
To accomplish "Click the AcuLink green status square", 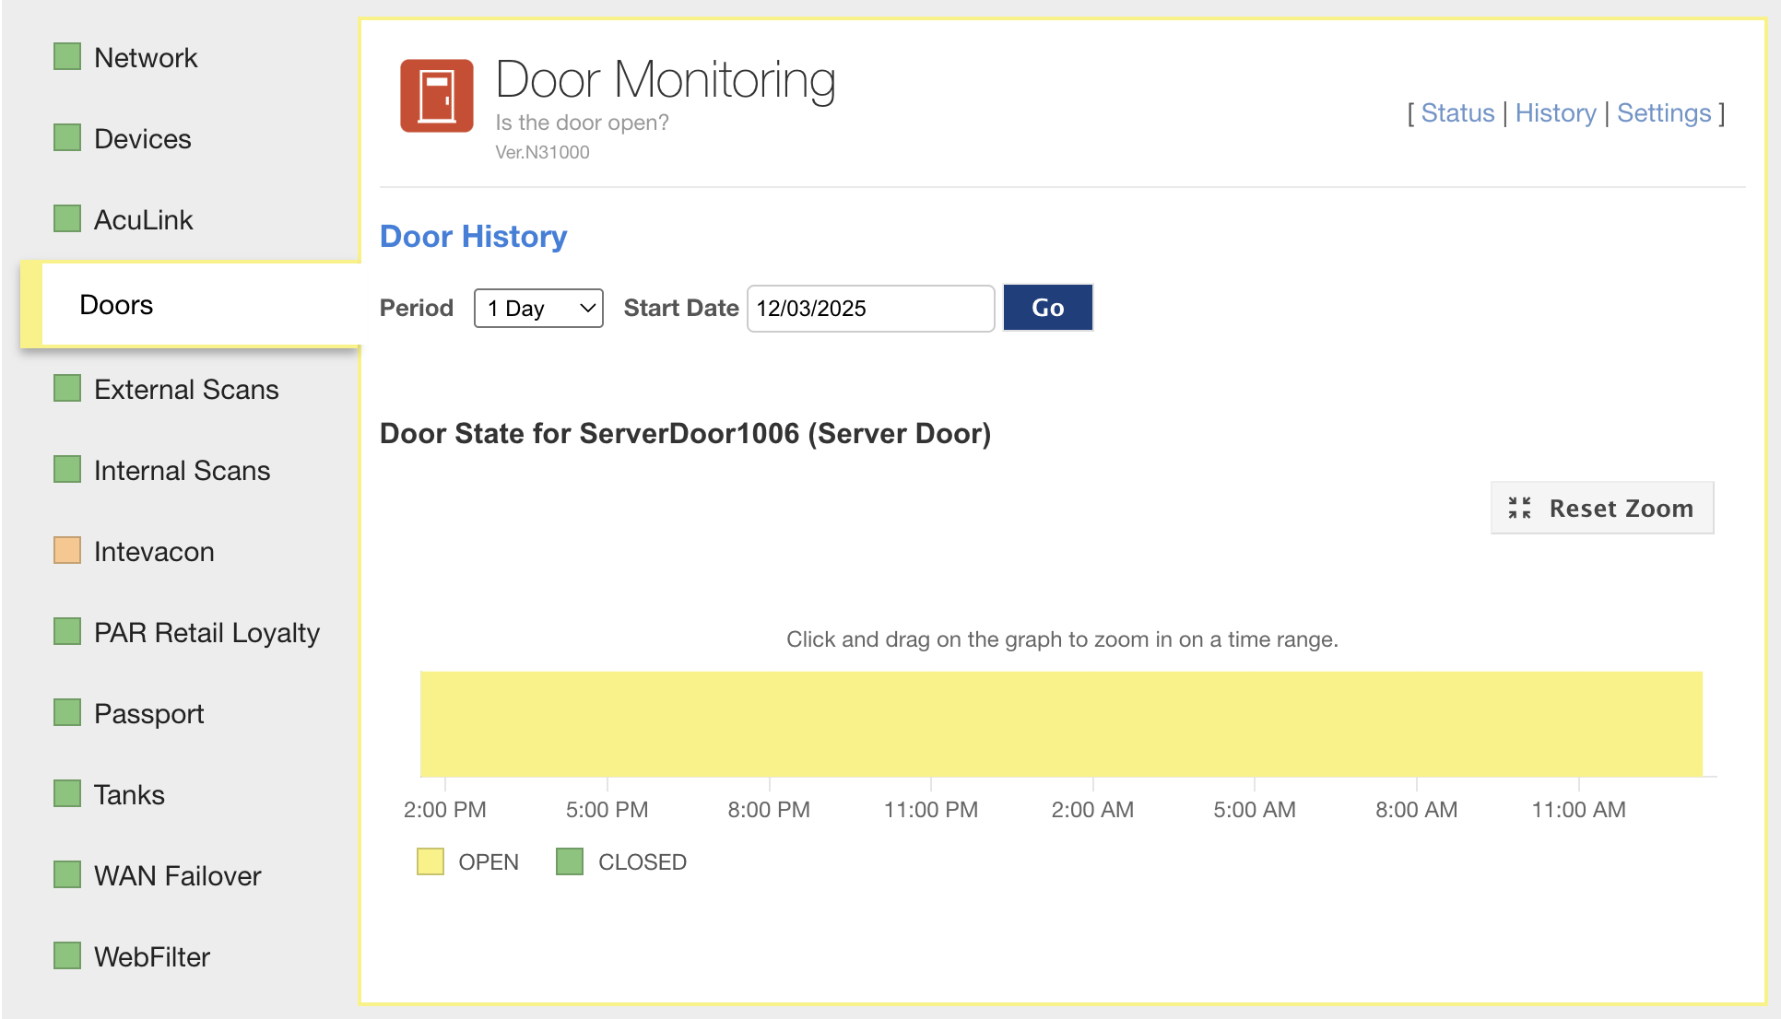I will (67, 218).
